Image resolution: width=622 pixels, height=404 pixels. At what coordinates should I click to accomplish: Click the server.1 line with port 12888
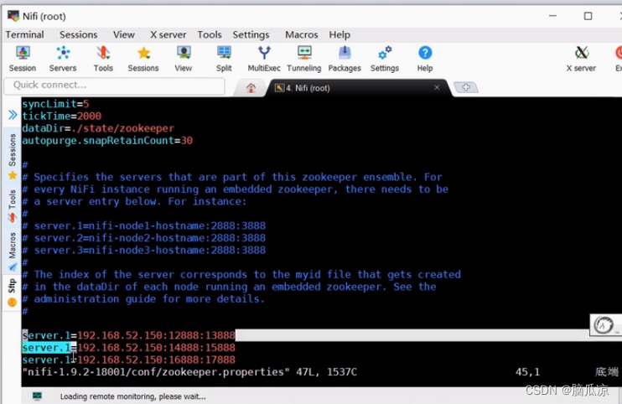coord(128,335)
